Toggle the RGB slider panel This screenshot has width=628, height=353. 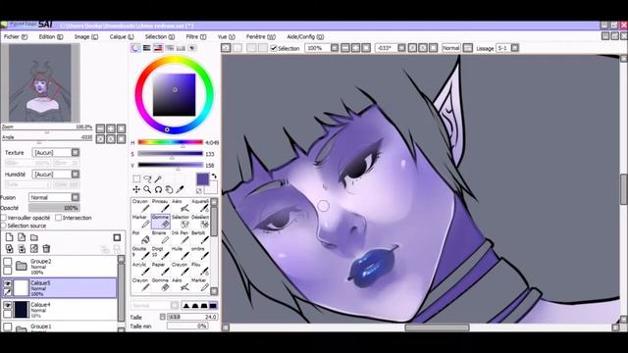point(147,48)
